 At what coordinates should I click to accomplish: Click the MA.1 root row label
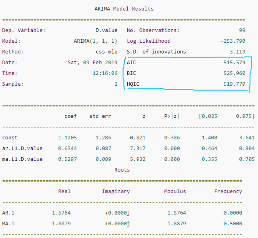(x=9, y=224)
